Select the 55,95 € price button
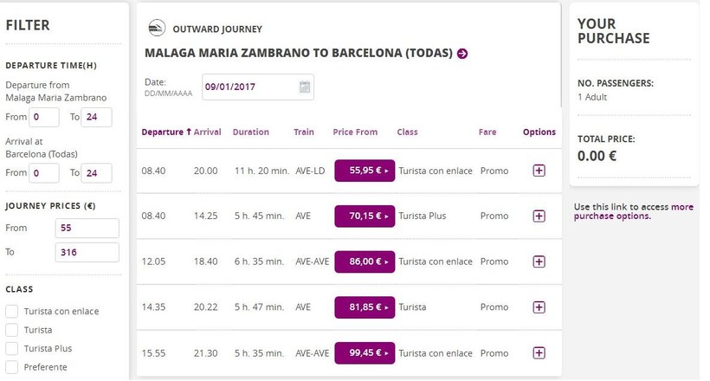The height and width of the screenshot is (381, 710). coord(365,171)
